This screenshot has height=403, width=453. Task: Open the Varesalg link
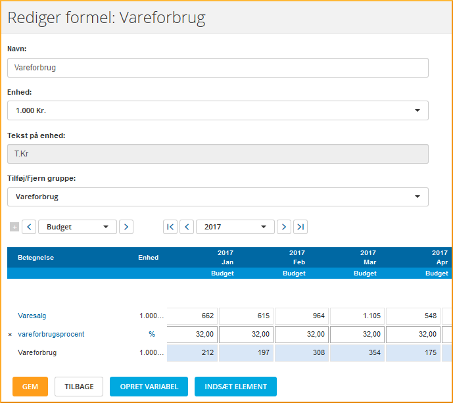click(x=32, y=316)
